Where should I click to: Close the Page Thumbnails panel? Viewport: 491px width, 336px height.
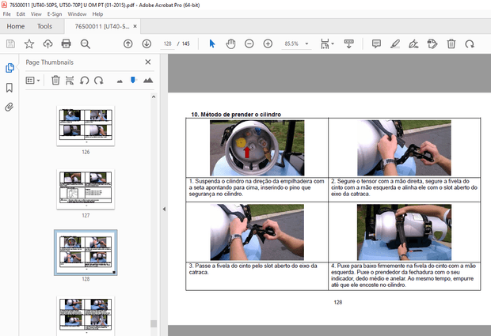point(148,62)
